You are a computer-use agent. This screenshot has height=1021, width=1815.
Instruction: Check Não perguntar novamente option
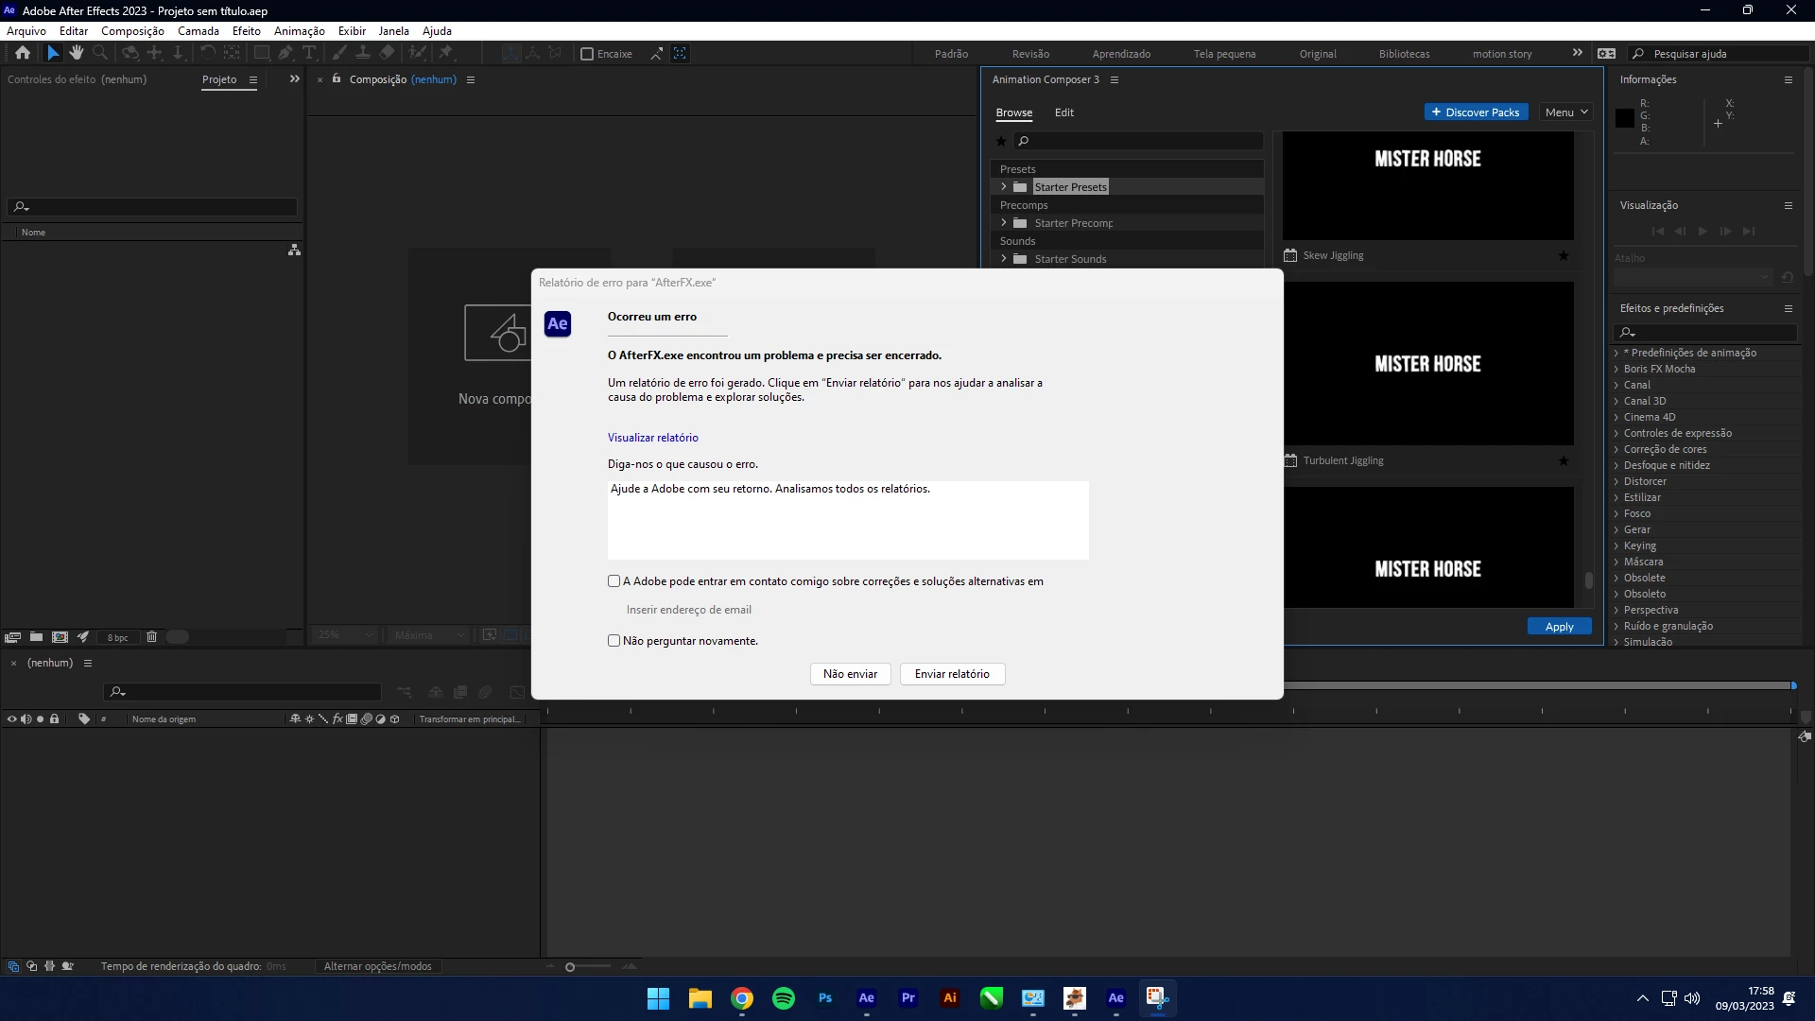point(614,641)
